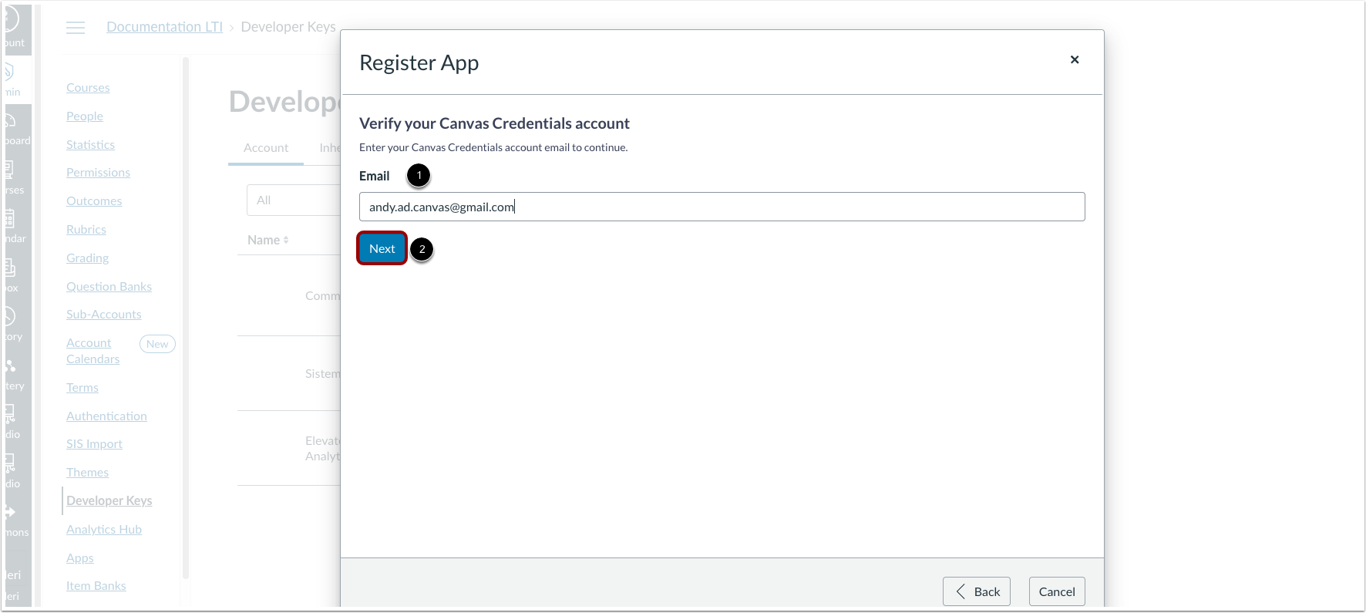Open the hamburger navigation menu
The width and height of the screenshot is (1366, 613).
point(76,28)
